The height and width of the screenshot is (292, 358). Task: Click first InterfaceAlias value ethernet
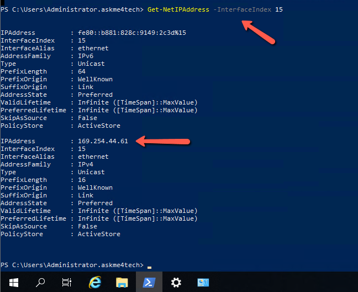(93, 48)
